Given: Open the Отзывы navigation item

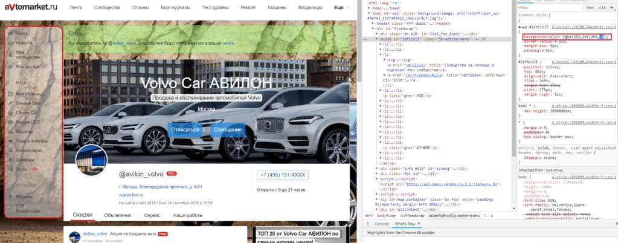Looking at the screenshot, I should [x=141, y=7].
